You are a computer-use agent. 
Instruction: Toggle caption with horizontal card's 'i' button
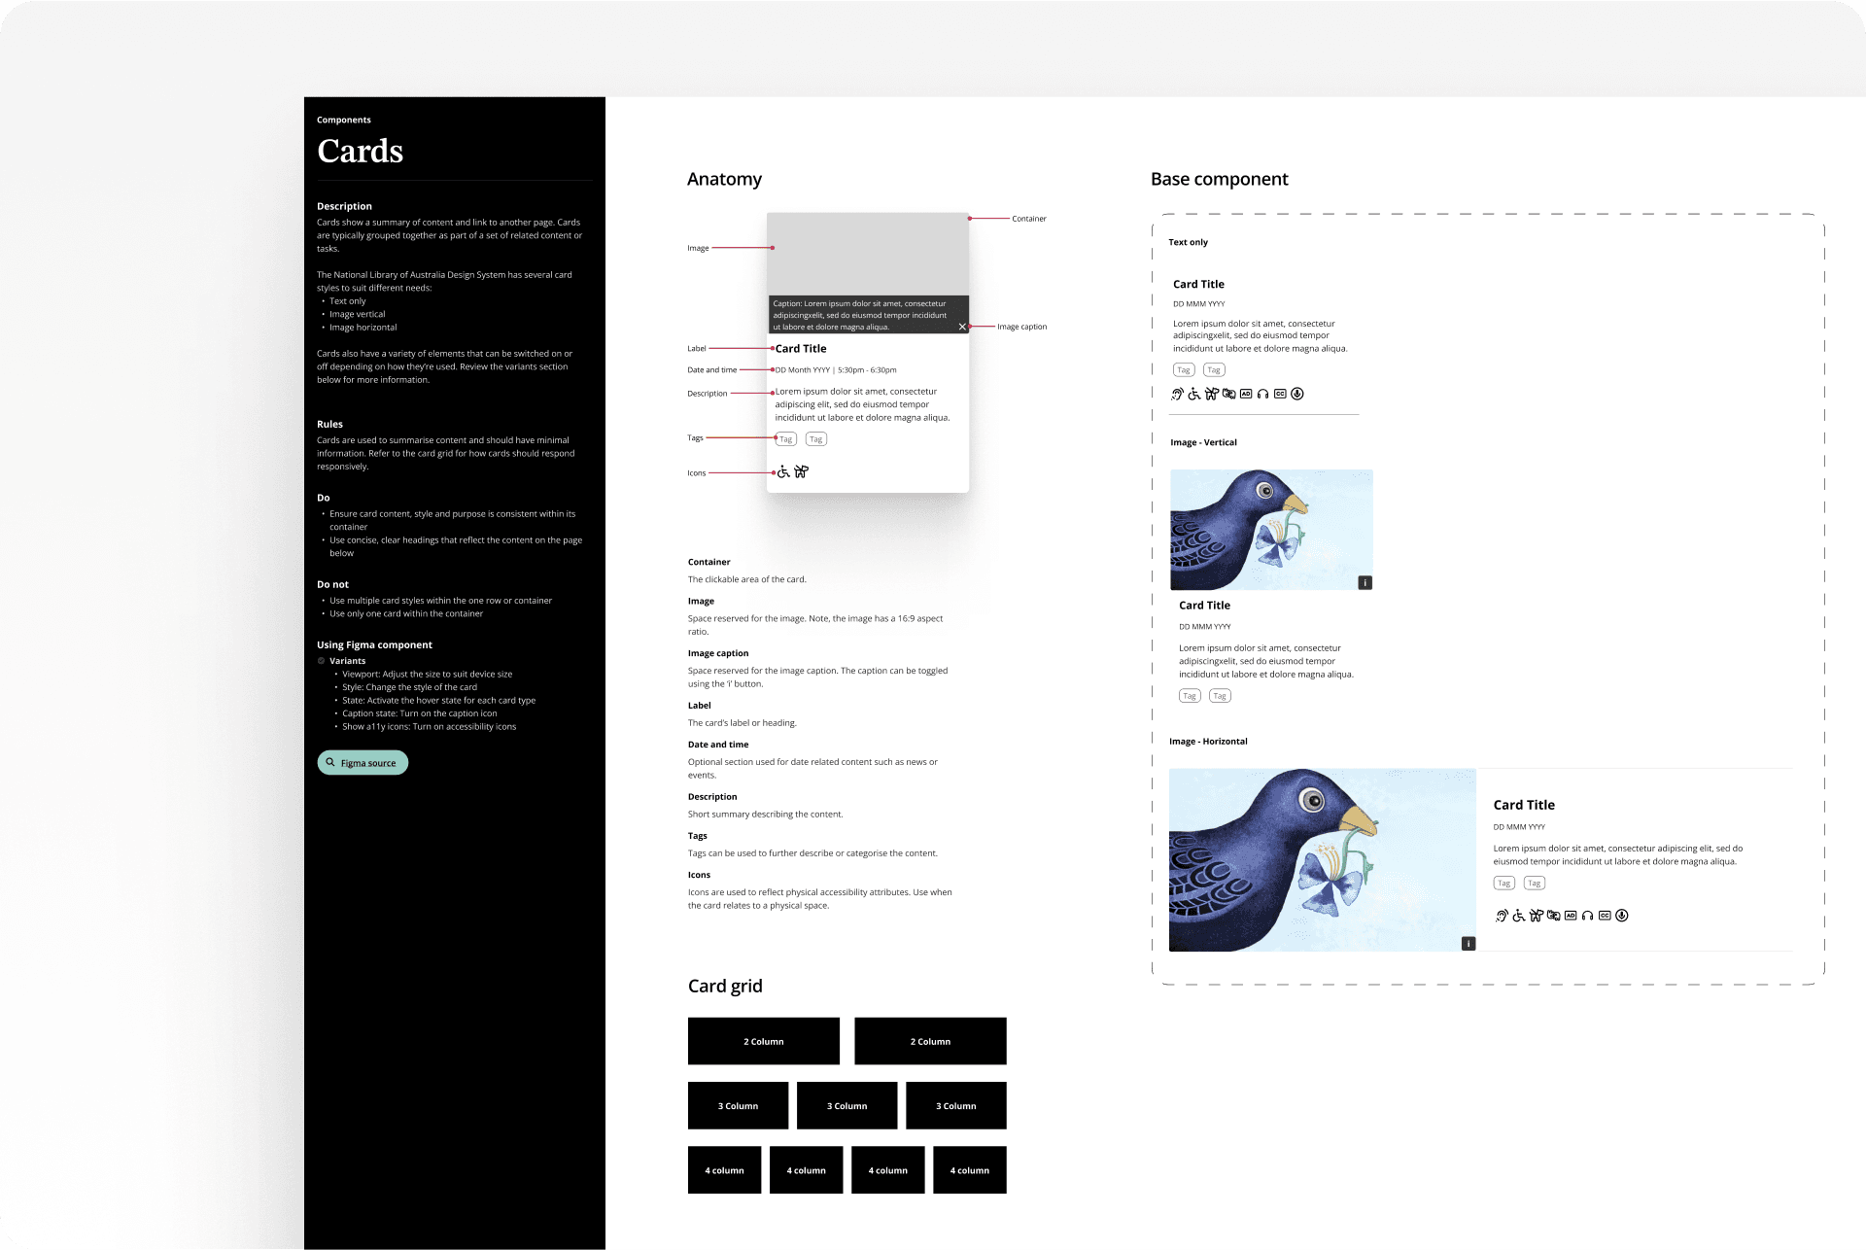click(x=1468, y=944)
